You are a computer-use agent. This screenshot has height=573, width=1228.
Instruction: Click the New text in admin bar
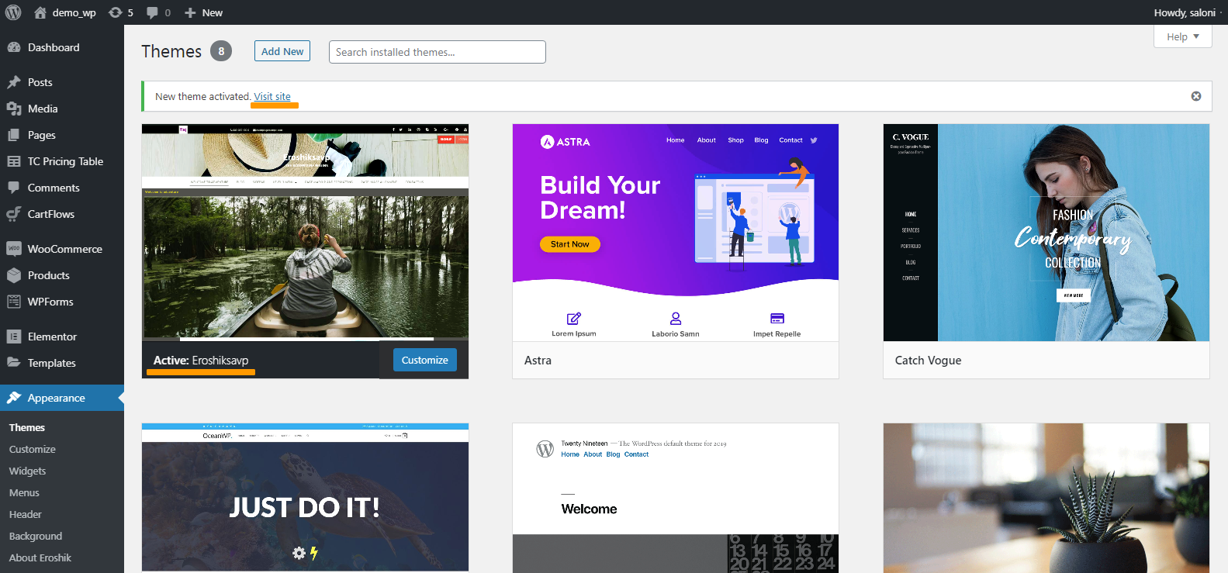tap(213, 12)
